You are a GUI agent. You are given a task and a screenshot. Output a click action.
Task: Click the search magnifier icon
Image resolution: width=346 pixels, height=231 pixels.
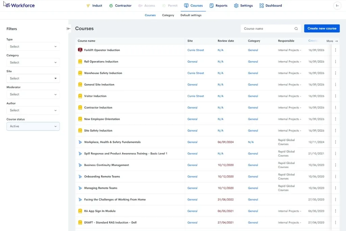pos(296,28)
